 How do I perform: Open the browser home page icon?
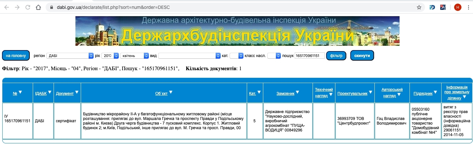point(39,7)
